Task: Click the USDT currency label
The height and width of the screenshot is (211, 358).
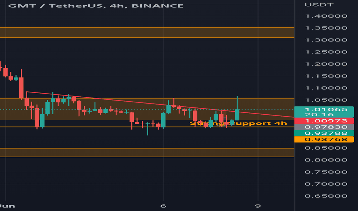Action: 319,5
